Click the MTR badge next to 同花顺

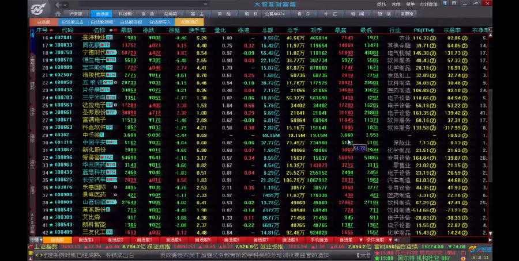[104, 45]
